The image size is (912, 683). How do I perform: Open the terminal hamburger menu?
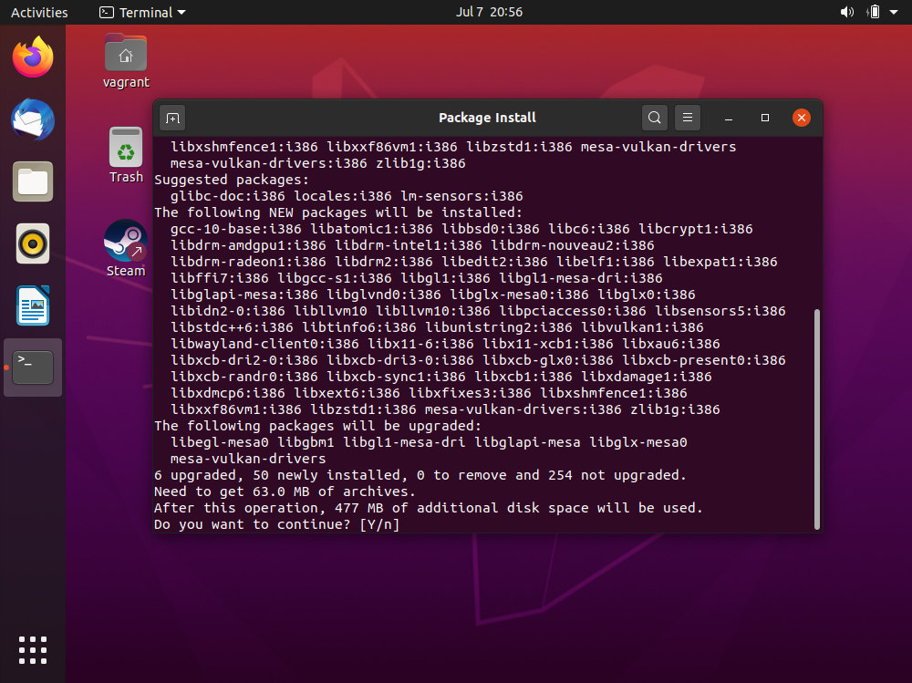tap(688, 118)
